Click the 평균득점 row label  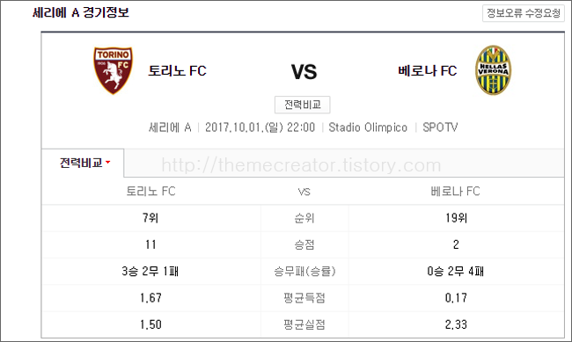(304, 298)
